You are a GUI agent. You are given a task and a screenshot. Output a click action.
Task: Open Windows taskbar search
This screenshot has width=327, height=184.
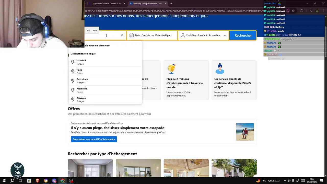point(12,181)
